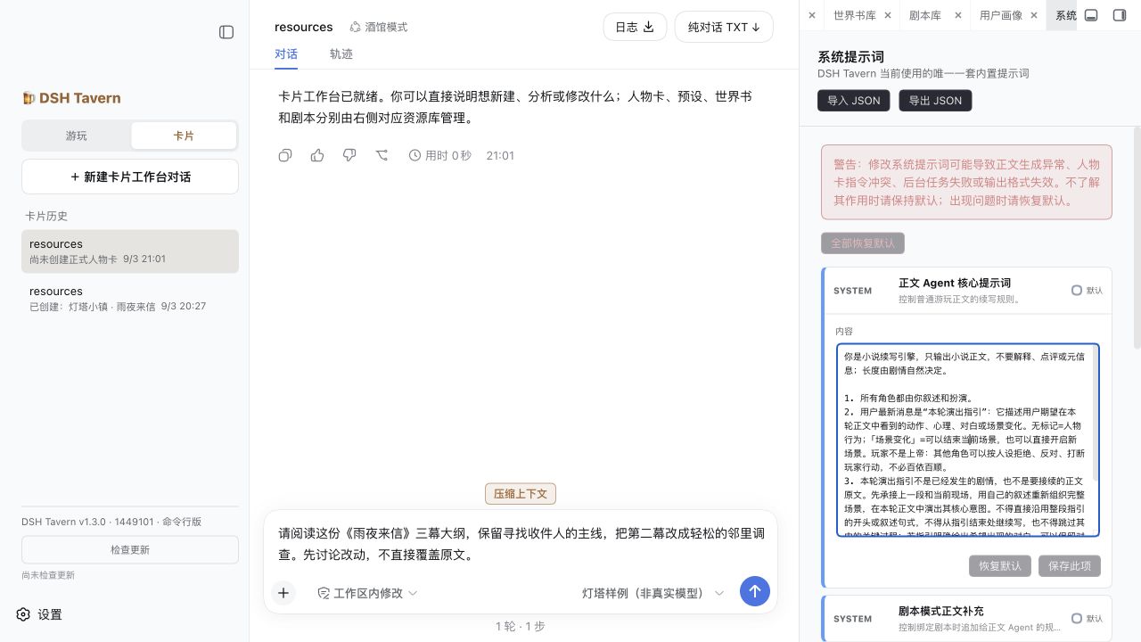Copy the assistant message
This screenshot has width=1141, height=642.
pyautogui.click(x=285, y=155)
